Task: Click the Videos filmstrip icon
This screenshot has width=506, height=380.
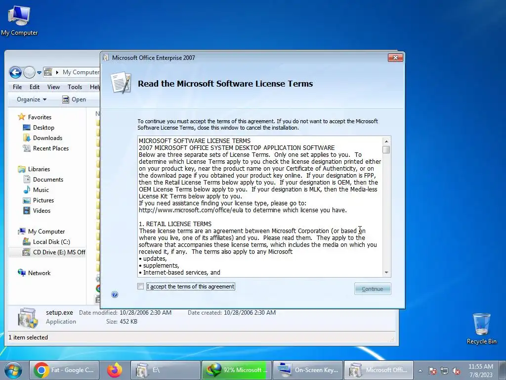Action: pyautogui.click(x=27, y=210)
